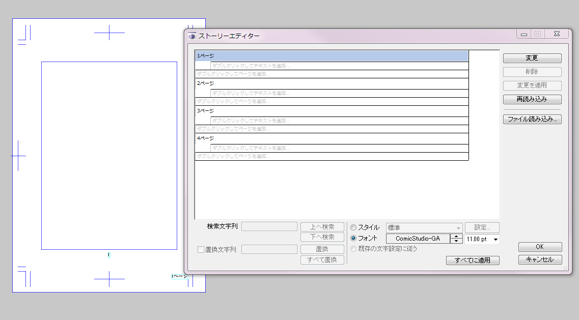The width and height of the screenshot is (579, 320).
Task: Open the ファイル読み込み... file import
Action: point(532,120)
